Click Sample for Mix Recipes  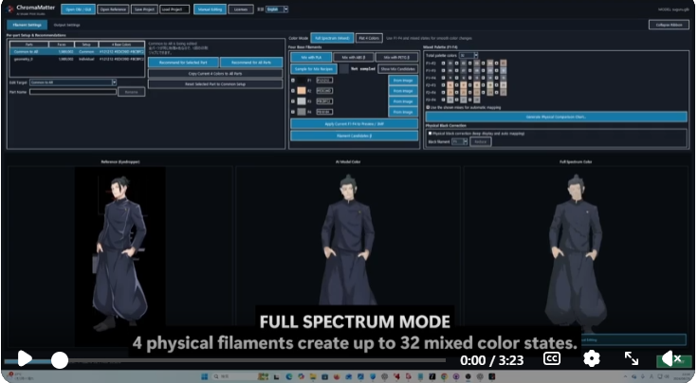[314, 69]
